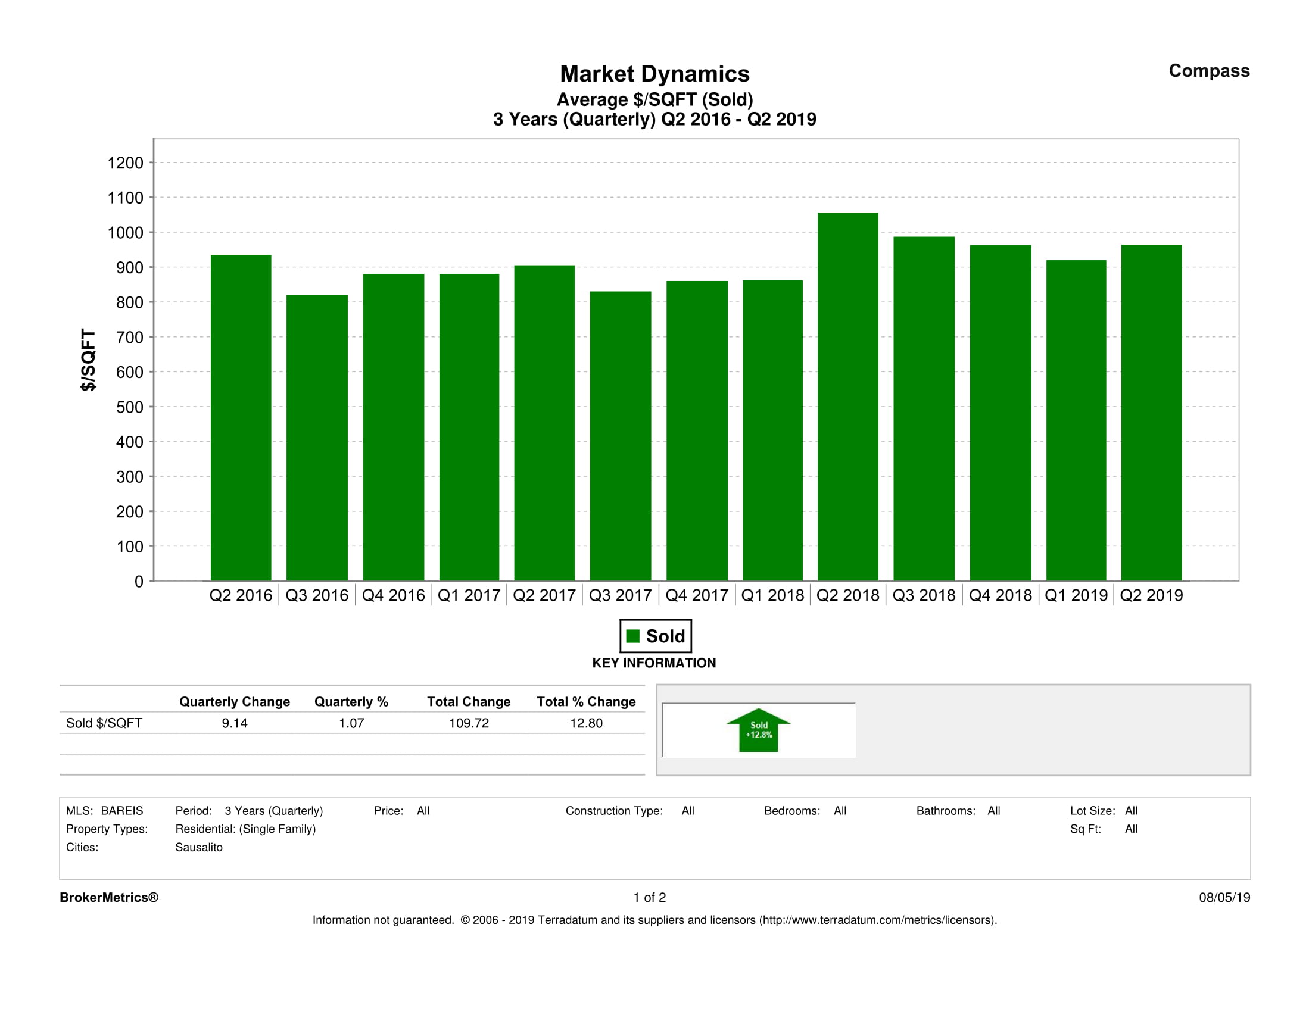Image resolution: width=1309 pixels, height=1012 pixels.
Task: Click the 1 of 2 page indicator
Action: [x=649, y=897]
